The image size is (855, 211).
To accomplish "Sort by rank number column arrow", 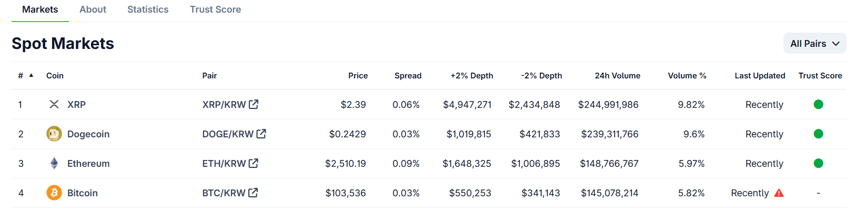I will pyautogui.click(x=31, y=75).
